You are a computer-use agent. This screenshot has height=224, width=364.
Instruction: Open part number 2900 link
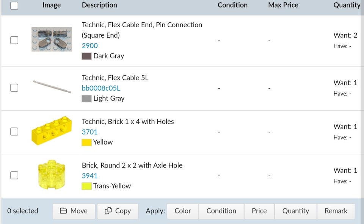pyautogui.click(x=90, y=45)
